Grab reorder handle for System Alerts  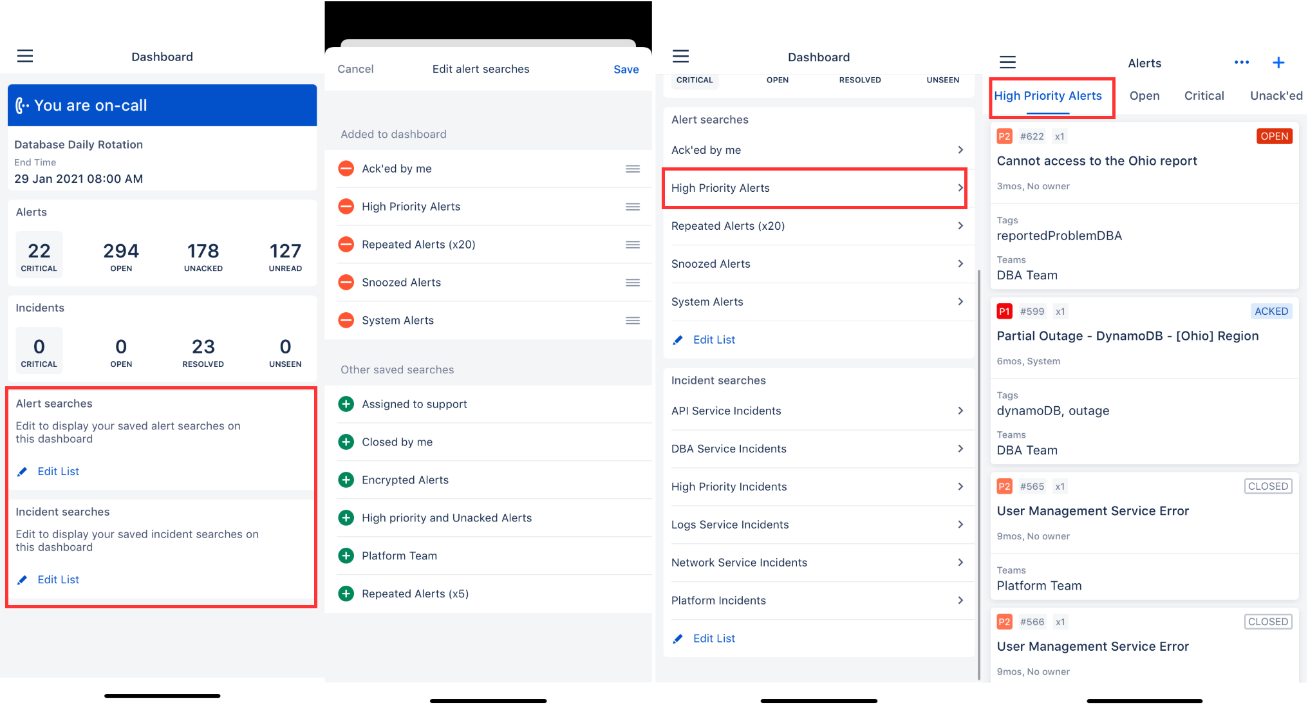pyautogui.click(x=633, y=321)
